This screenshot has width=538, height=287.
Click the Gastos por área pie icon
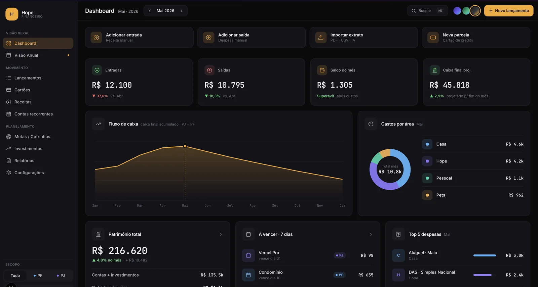point(371,124)
